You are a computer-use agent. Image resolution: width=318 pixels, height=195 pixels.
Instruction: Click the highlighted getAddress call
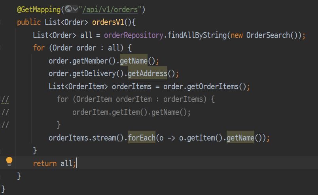148,73
